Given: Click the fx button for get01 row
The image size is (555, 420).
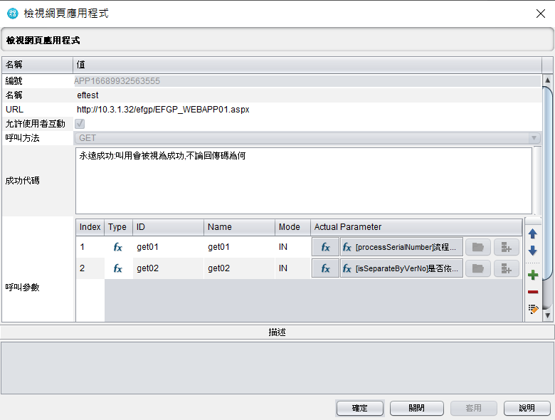Looking at the screenshot, I should click(325, 247).
